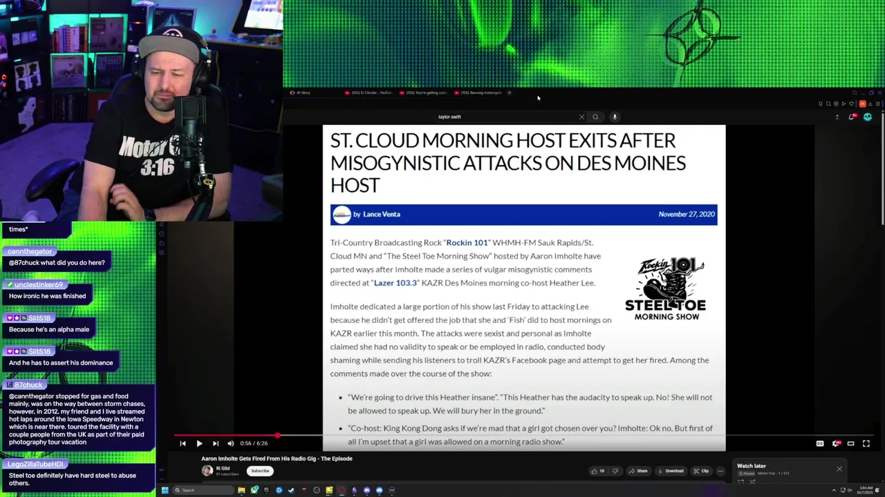
Task: Open the YouTube account avatar menu
Action: [x=868, y=117]
